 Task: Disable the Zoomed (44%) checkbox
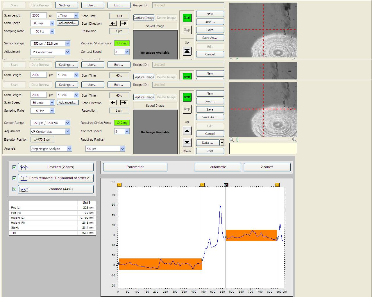click(14, 189)
